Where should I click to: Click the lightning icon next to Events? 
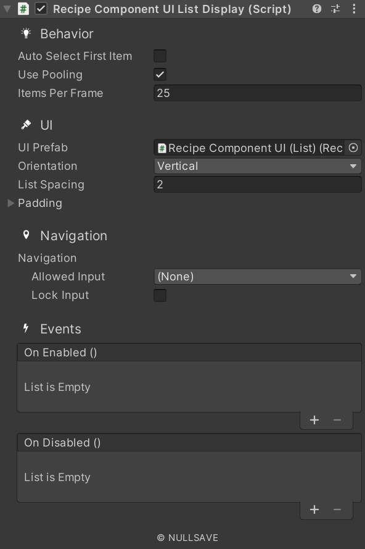point(25,329)
